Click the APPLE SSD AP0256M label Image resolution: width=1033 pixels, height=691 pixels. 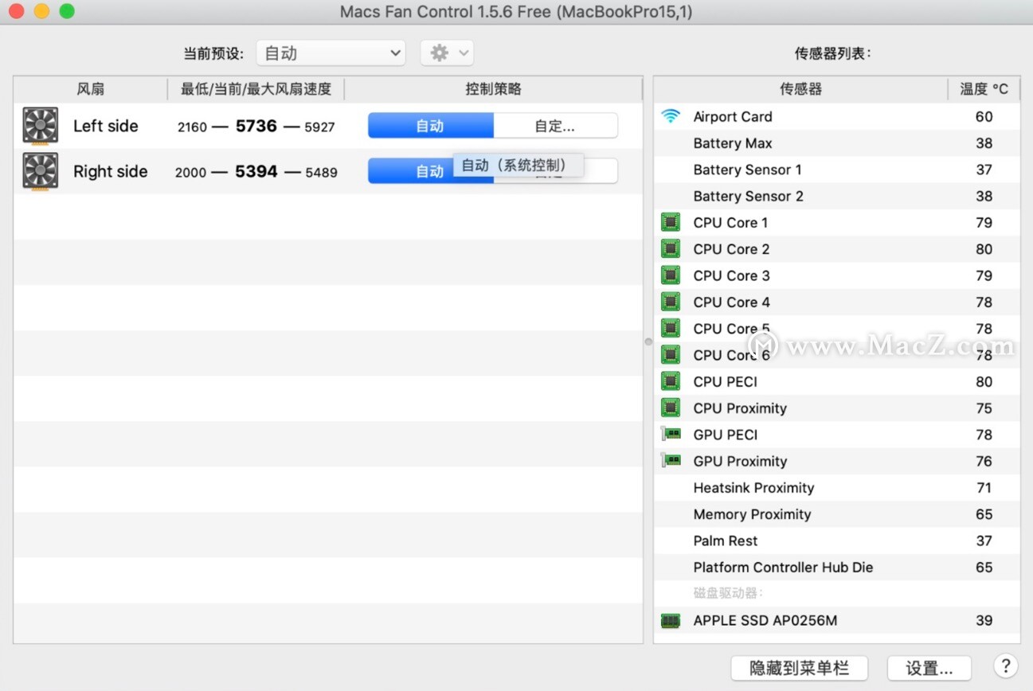pos(765,621)
